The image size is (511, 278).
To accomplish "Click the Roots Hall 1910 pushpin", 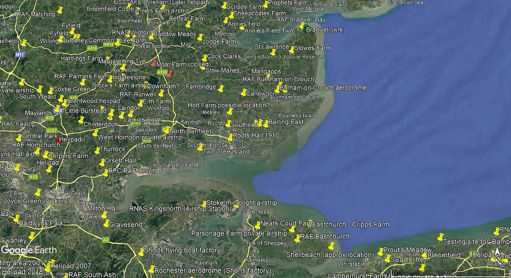I will pyautogui.click(x=230, y=137).
